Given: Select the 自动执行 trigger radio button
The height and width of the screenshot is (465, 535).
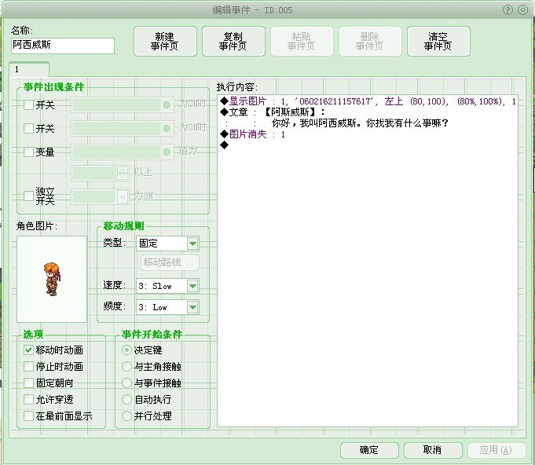Looking at the screenshot, I should click(x=126, y=400).
